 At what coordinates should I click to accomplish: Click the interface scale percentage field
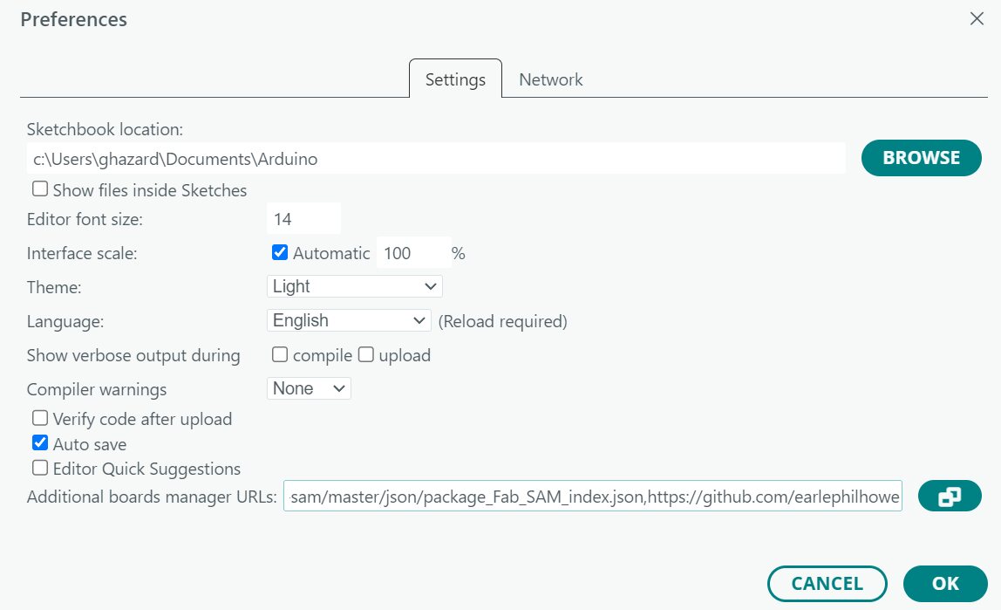412,253
